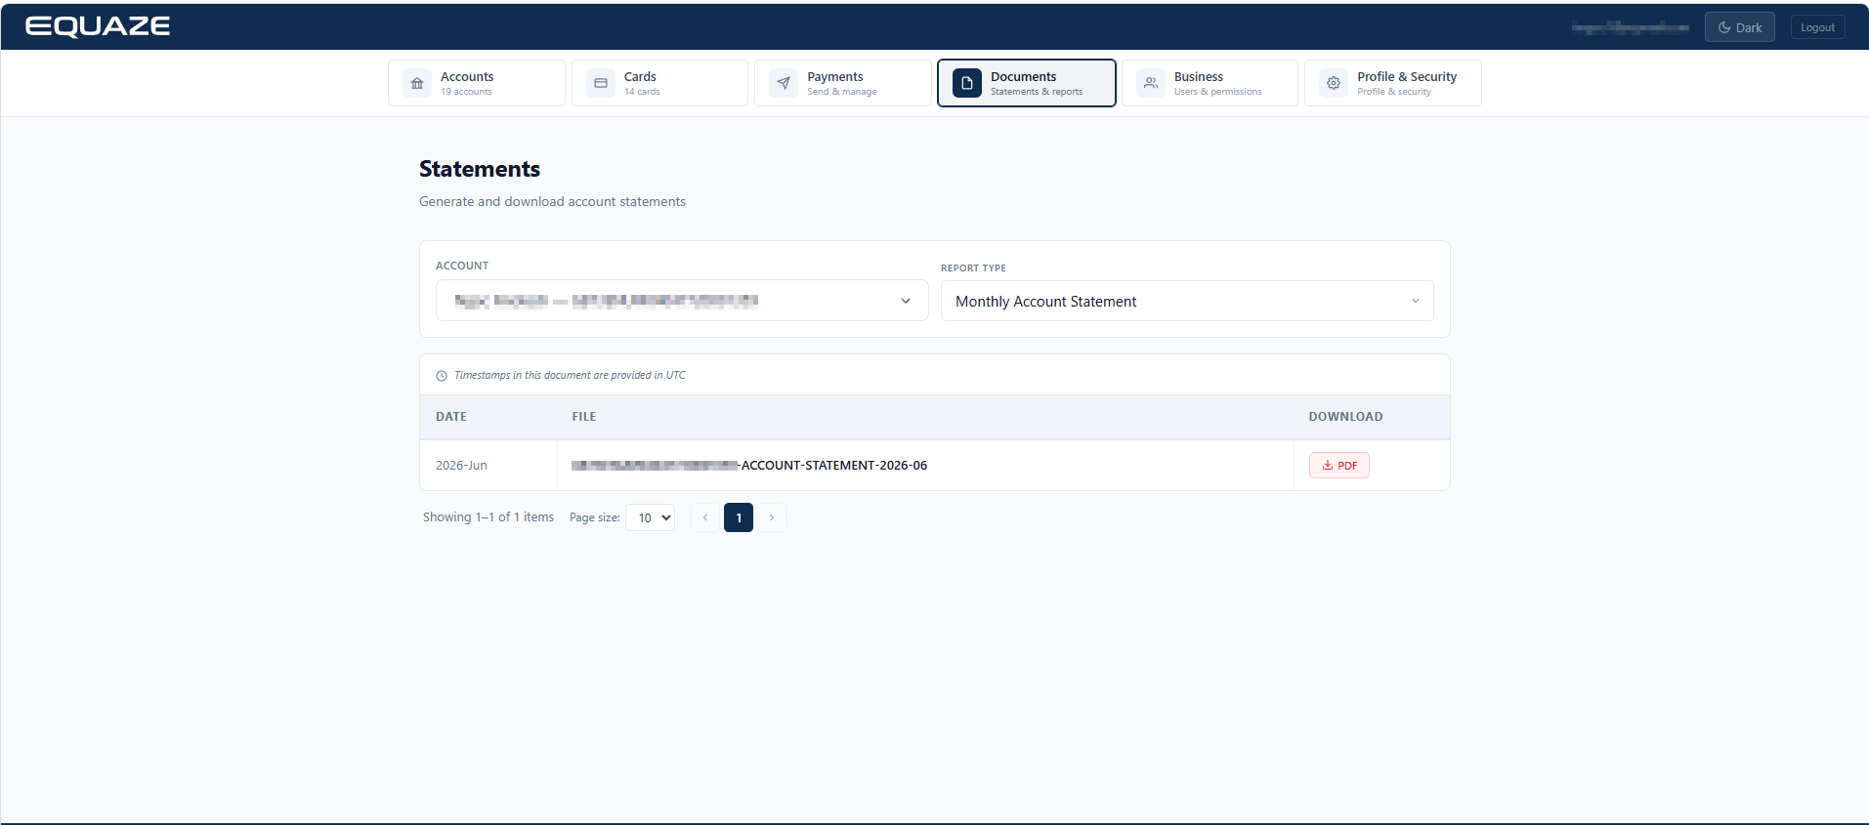Open the Report Type dropdown

tap(1187, 301)
